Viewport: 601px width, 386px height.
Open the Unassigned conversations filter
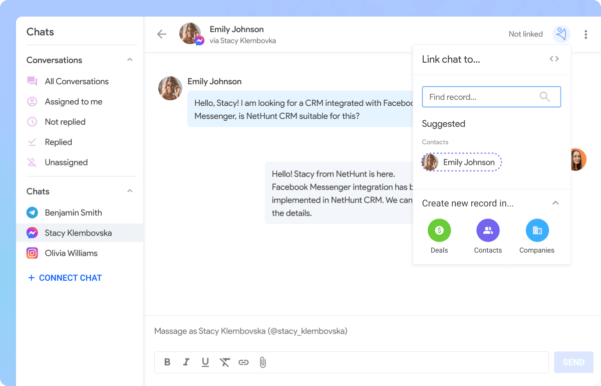tap(66, 162)
